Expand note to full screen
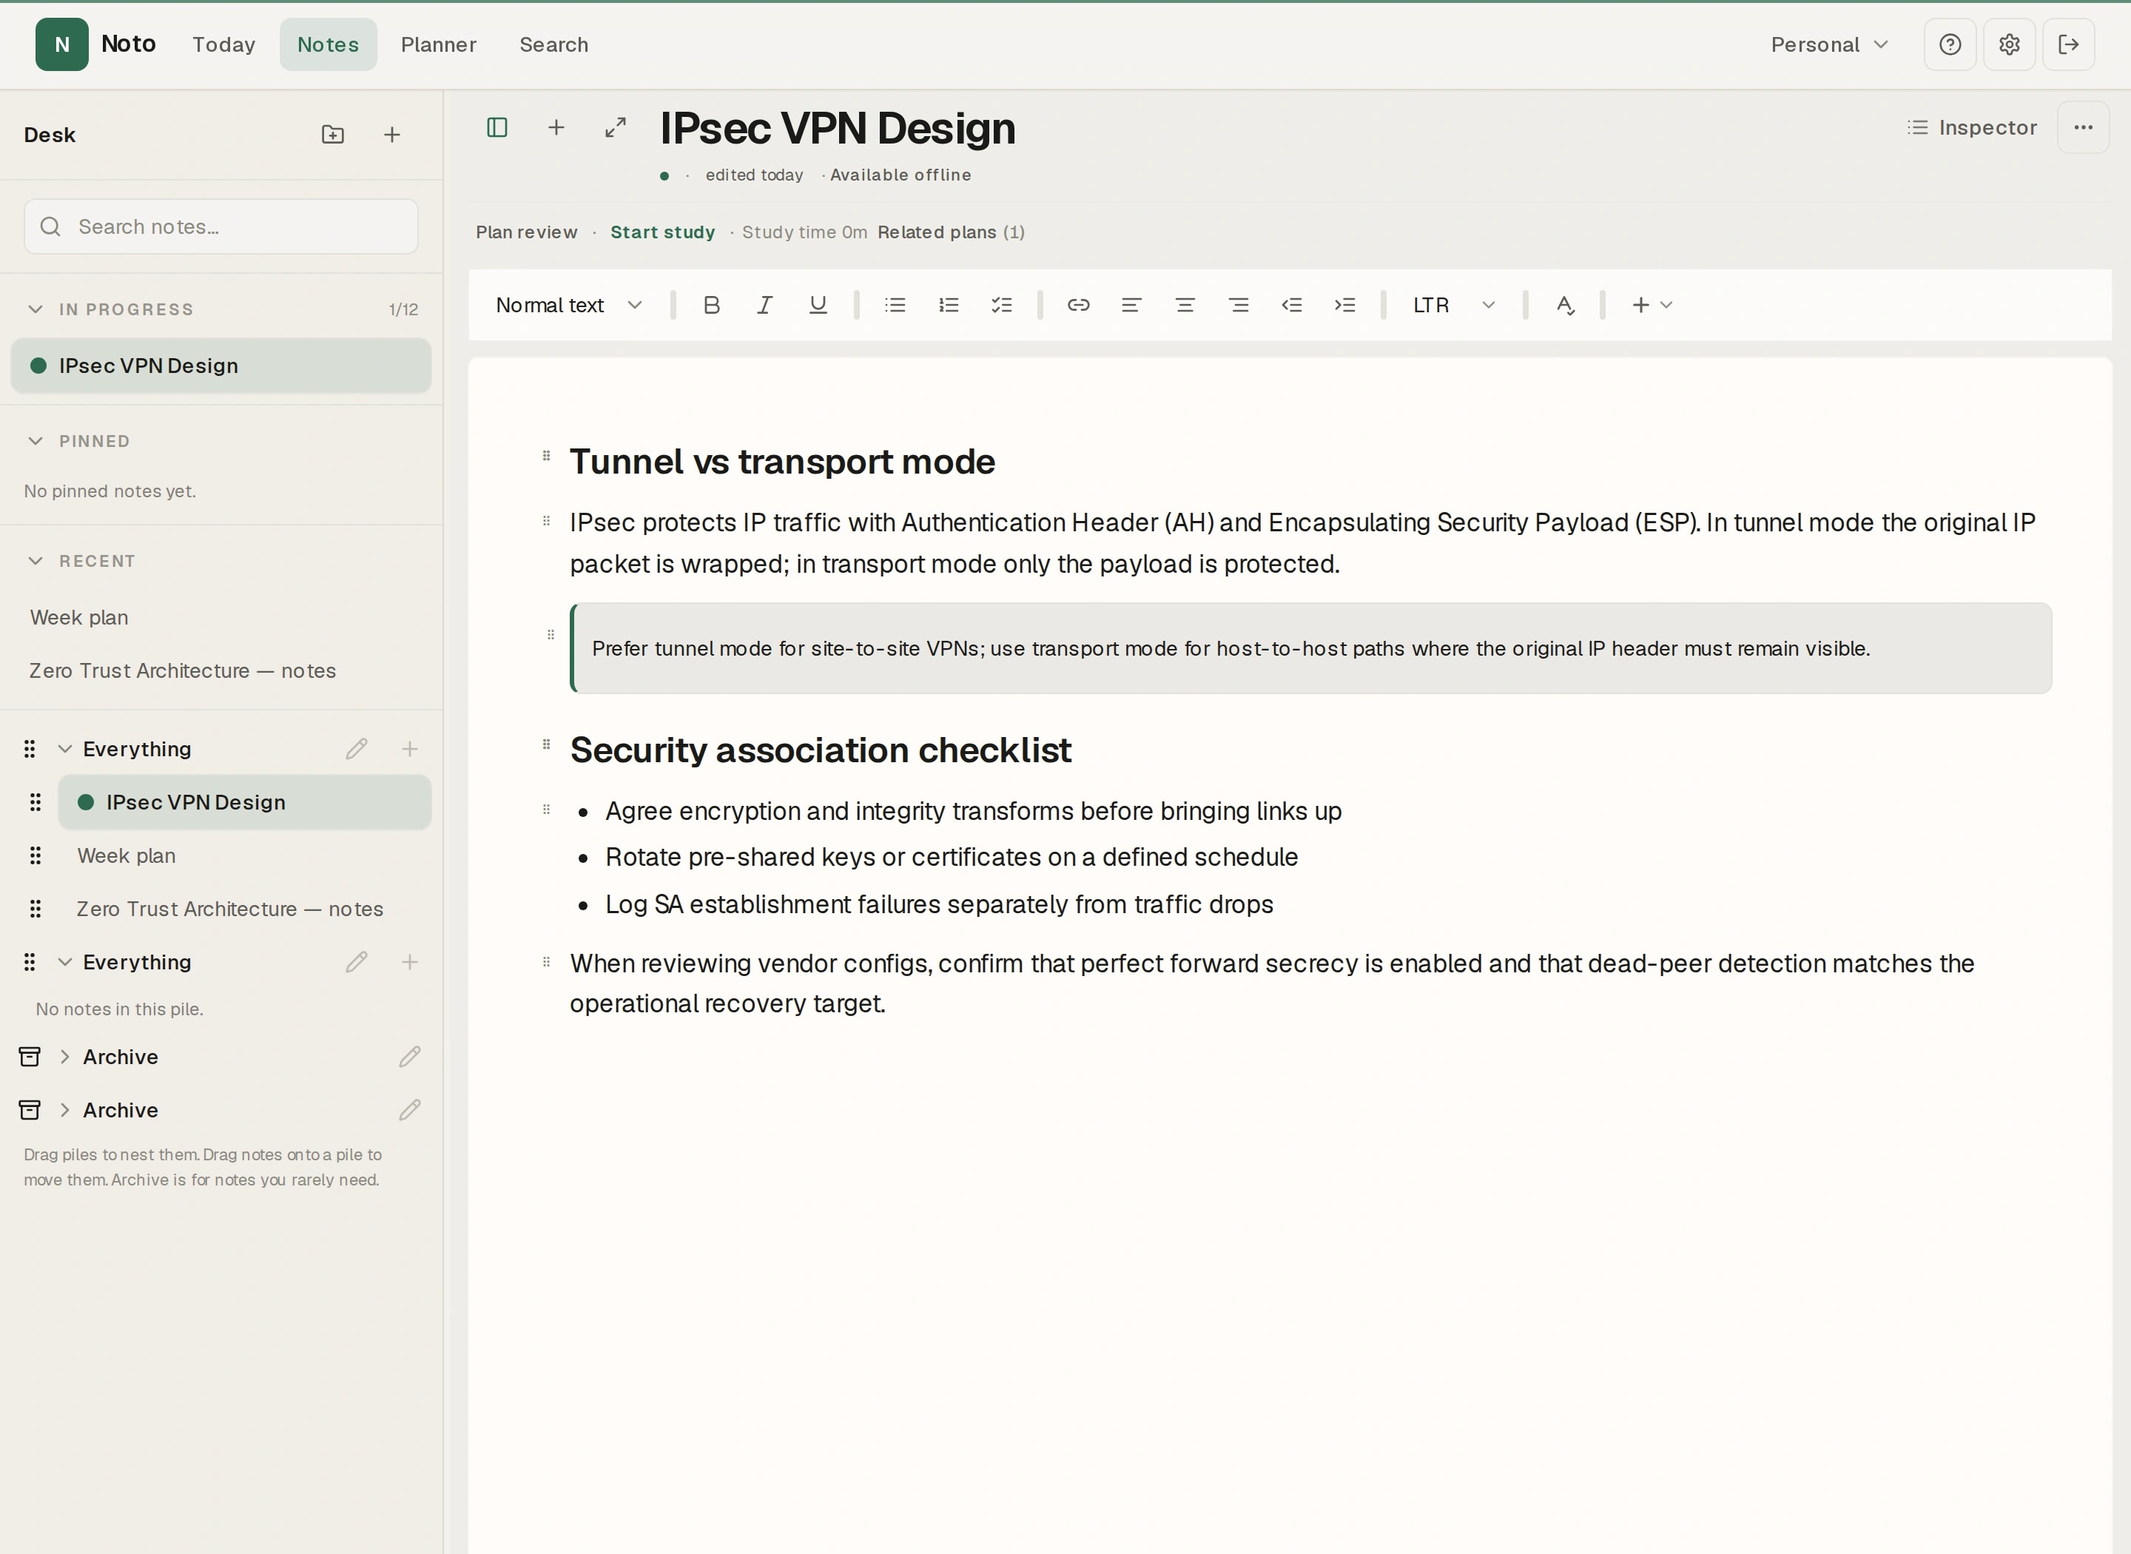 (615, 127)
